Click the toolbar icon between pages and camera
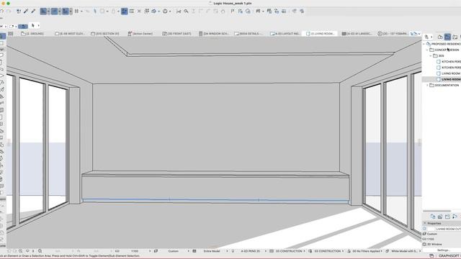 click(277, 12)
